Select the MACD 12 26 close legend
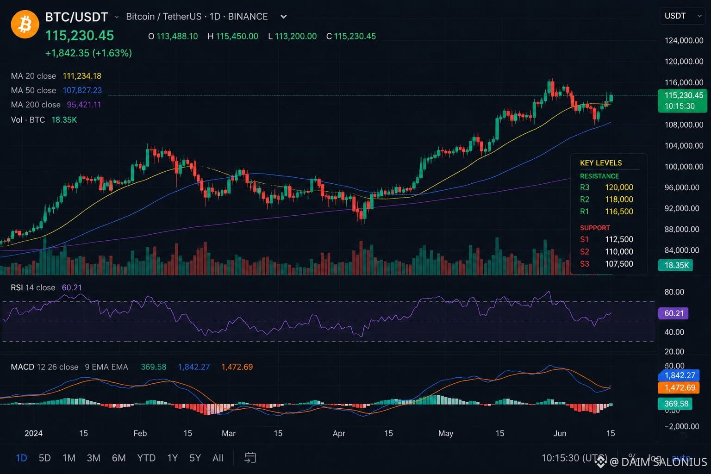The height and width of the screenshot is (474, 711). point(44,367)
